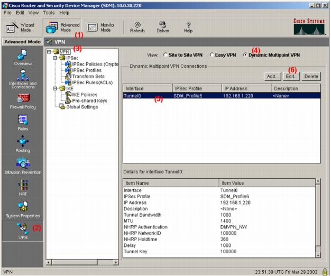The image size is (331, 276).
Task: Sort by the IPSec Profile column header
Action: [x=197, y=88]
